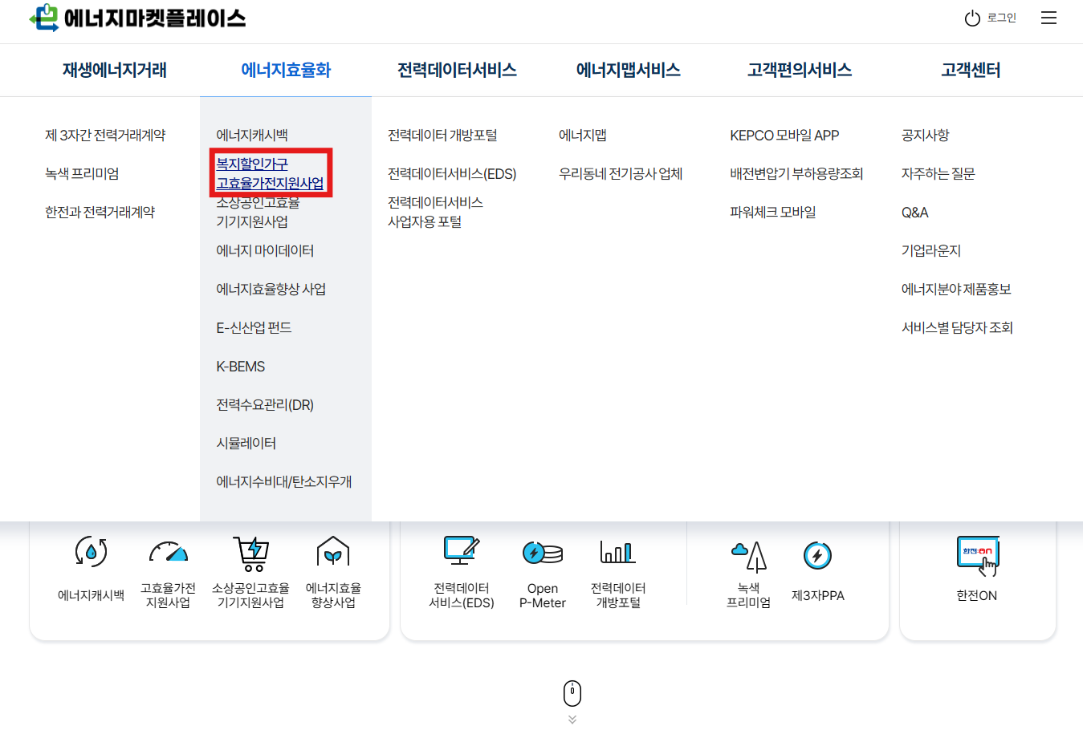Viewport: 1083px width, 730px height.
Task: Open 전력데이터서비스 사업자용 포털 item
Action: click(x=435, y=212)
